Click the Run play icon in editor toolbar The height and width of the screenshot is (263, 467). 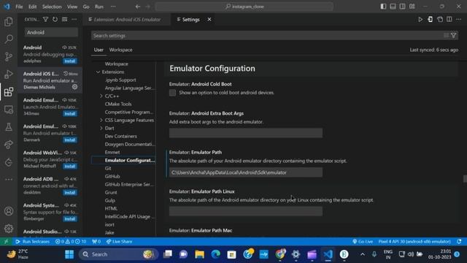pos(420,20)
